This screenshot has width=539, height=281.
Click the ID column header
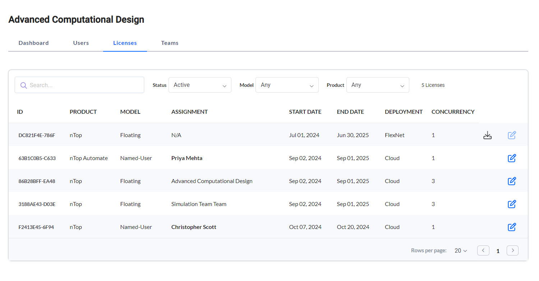click(x=20, y=112)
